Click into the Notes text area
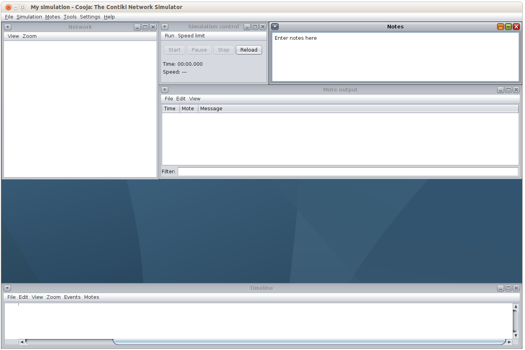The height and width of the screenshot is (350, 525). pyautogui.click(x=395, y=57)
